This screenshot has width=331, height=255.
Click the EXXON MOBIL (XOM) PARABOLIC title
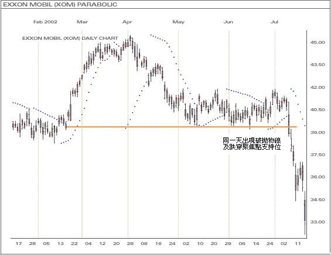coord(60,5)
